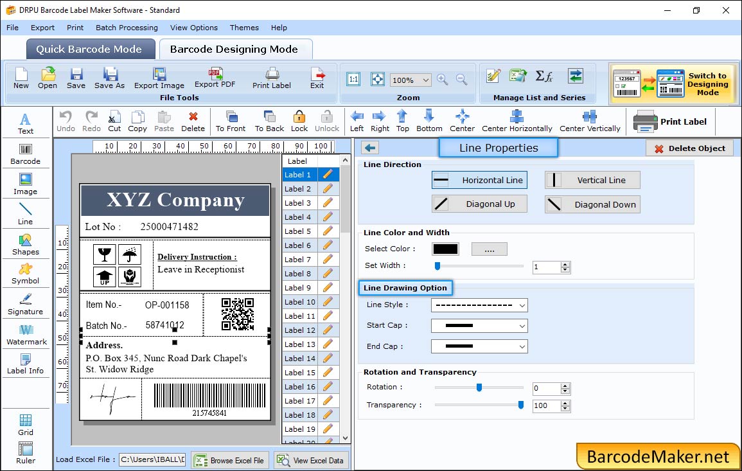The image size is (742, 471).
Task: Click Center Horizontally alignment icon
Action: click(x=517, y=121)
